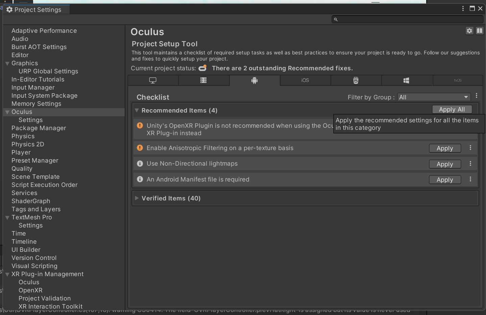Screen dimensions: 486x315
Task: Open Visual Scripting settings
Action: (34, 266)
